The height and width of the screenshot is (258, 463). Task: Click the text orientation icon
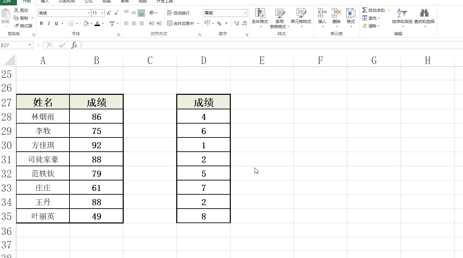pyautogui.click(x=152, y=13)
